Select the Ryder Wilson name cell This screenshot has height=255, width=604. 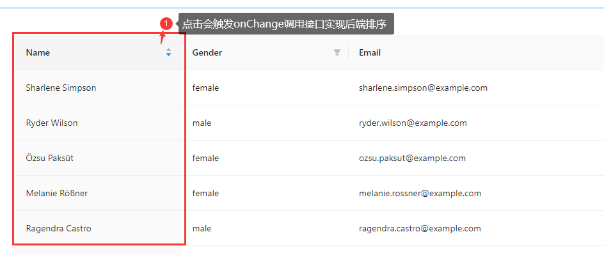(x=99, y=123)
